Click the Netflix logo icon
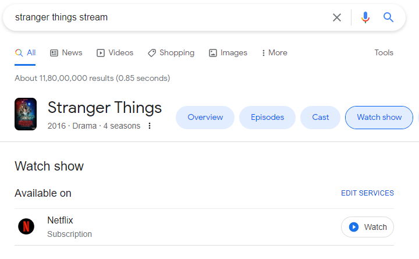The image size is (419, 259). coord(26,226)
